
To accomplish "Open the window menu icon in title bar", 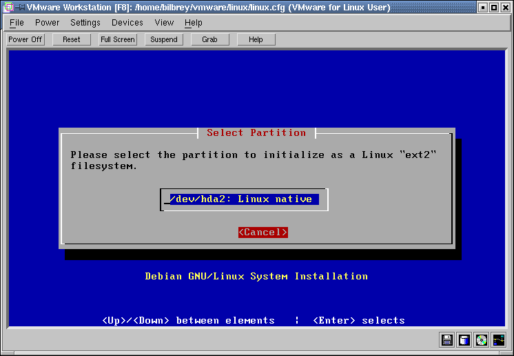I will click(8, 8).
